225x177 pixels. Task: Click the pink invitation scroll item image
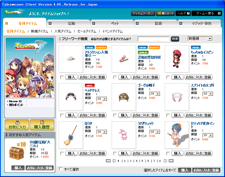tap(124, 59)
